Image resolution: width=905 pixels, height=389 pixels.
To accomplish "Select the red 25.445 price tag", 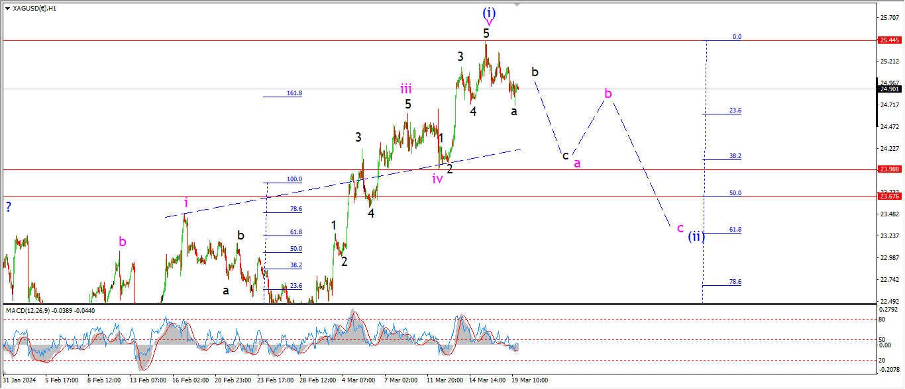I will click(888, 40).
